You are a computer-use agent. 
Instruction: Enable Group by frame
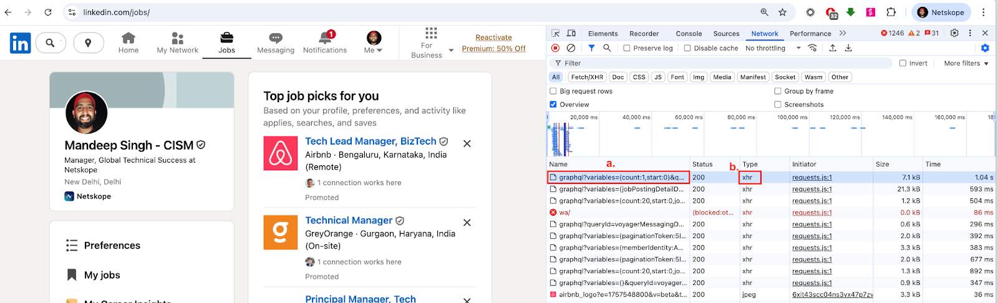point(778,91)
